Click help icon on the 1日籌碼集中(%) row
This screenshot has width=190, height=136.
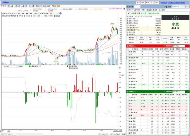pyautogui.click(x=147, y=28)
